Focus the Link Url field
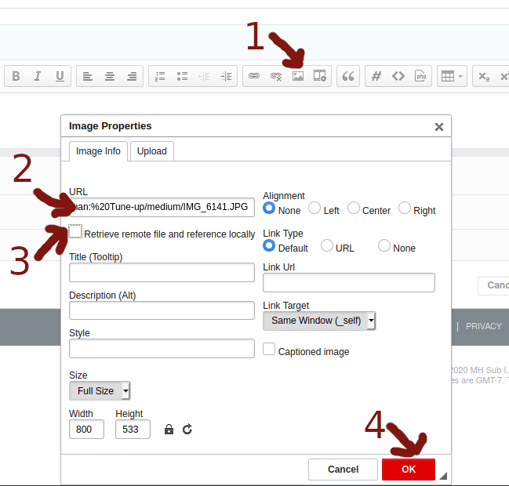 click(349, 282)
